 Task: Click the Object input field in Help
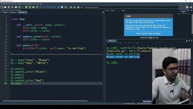tap(156, 11)
